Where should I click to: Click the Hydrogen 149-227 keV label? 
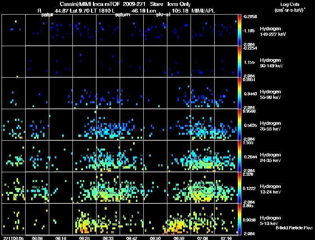click(x=273, y=32)
